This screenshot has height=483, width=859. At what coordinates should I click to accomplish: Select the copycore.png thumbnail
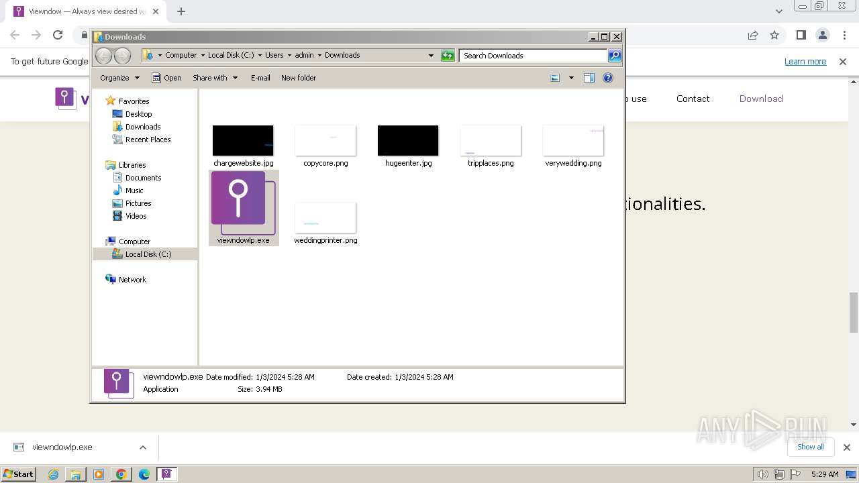(325, 140)
